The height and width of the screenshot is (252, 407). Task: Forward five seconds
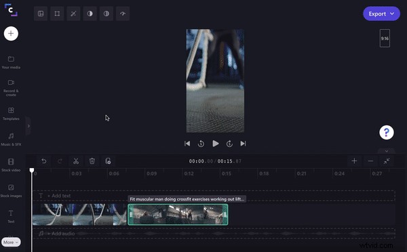click(229, 144)
